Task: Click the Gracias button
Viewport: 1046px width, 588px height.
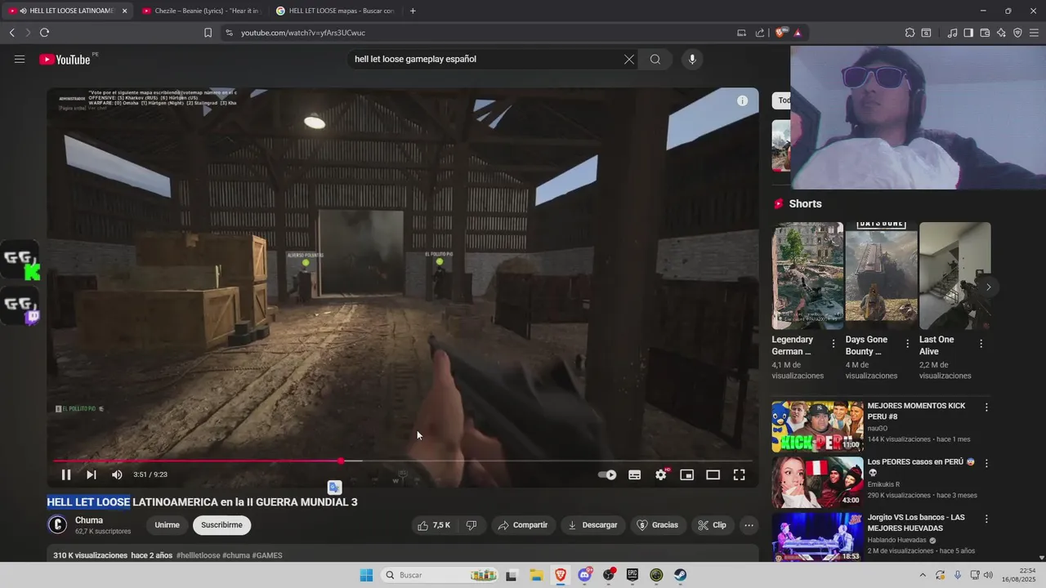Action: tap(658, 525)
